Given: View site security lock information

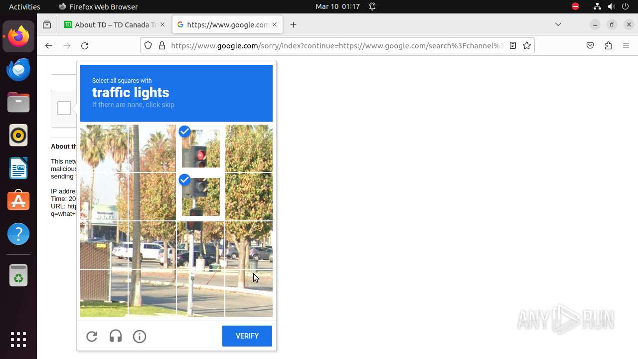Looking at the screenshot, I should tap(161, 45).
